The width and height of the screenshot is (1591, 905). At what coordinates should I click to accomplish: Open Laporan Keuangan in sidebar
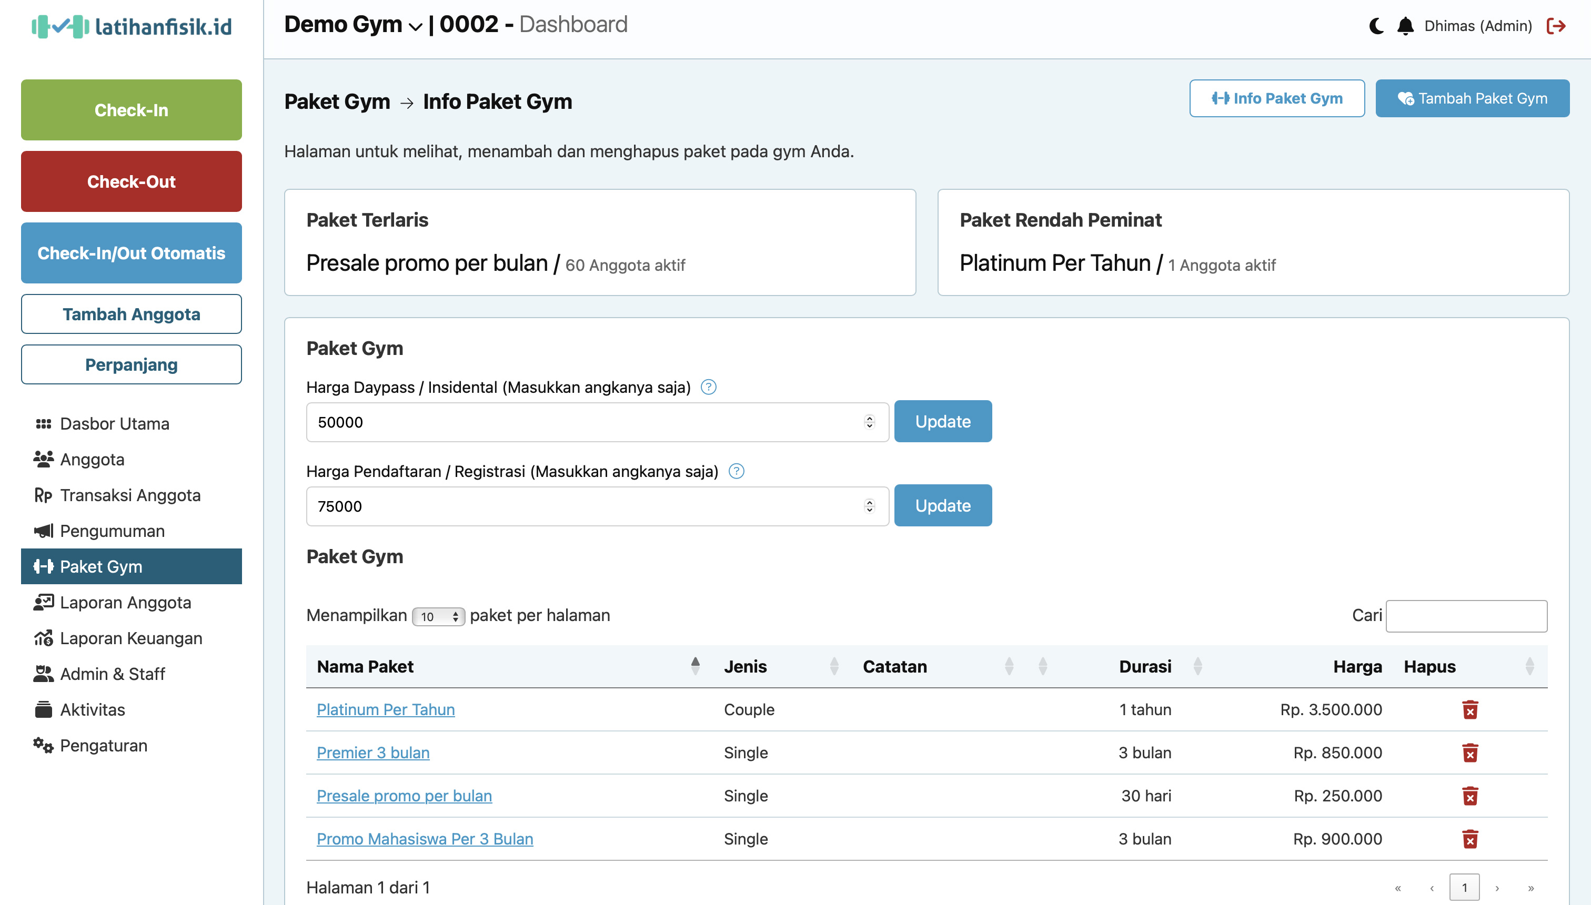130,638
